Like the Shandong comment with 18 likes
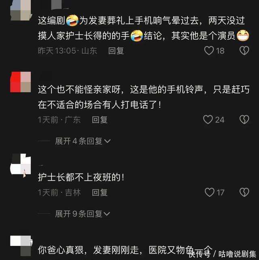This screenshot has height=260, width=259. click(209, 51)
